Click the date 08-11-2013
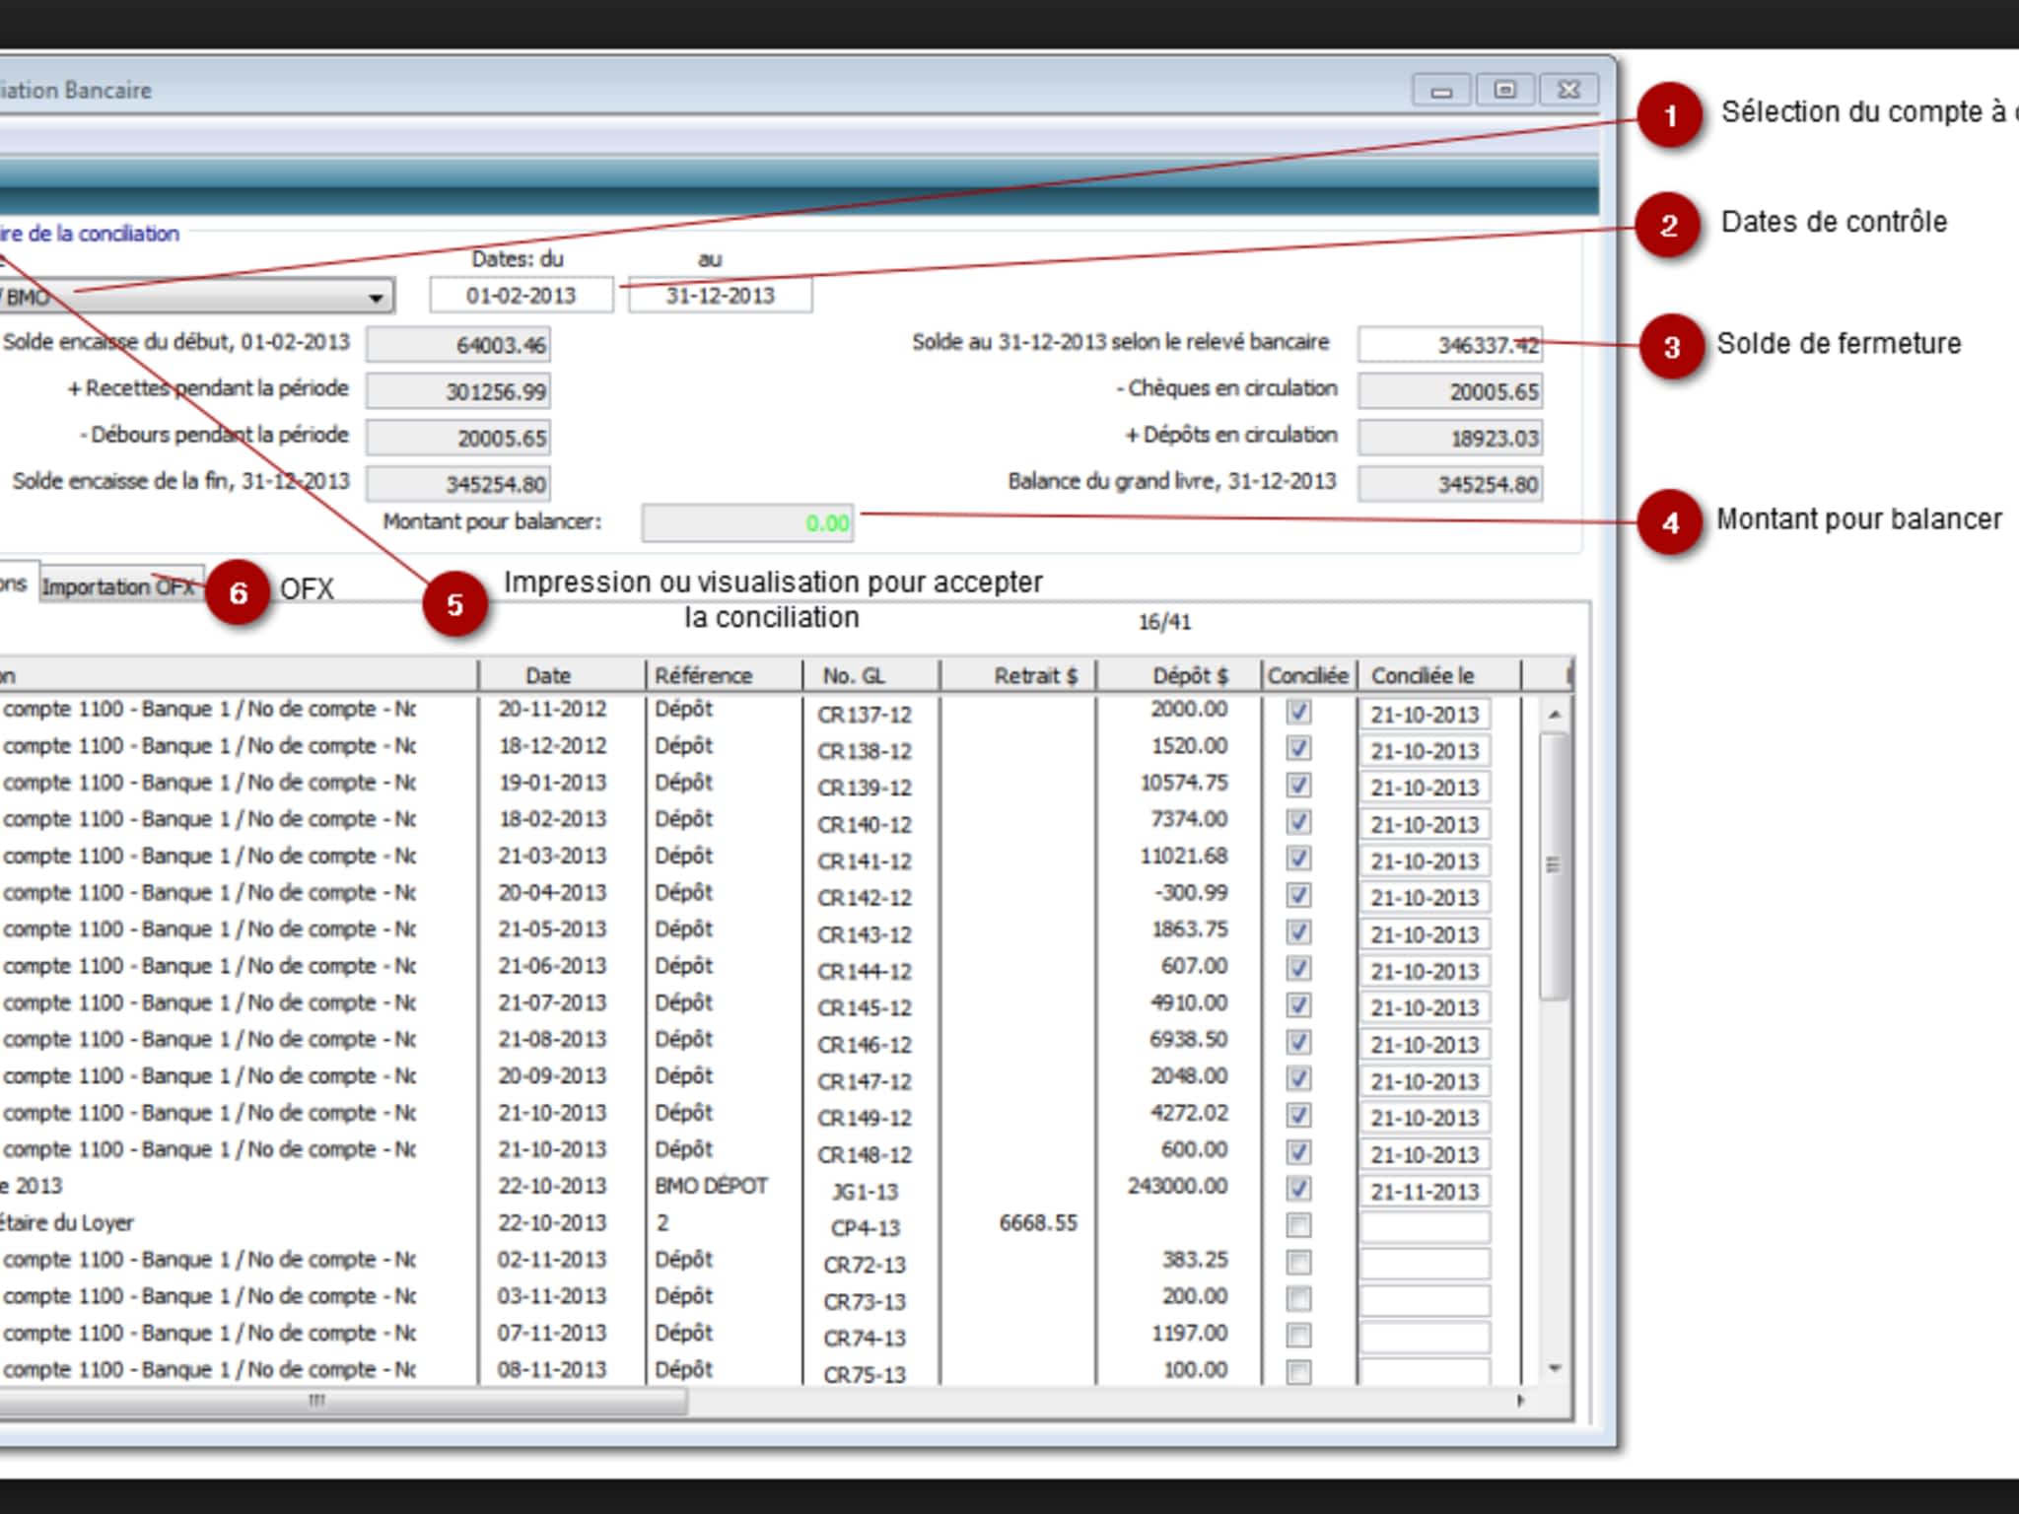Image resolution: width=2019 pixels, height=1514 pixels. click(552, 1369)
